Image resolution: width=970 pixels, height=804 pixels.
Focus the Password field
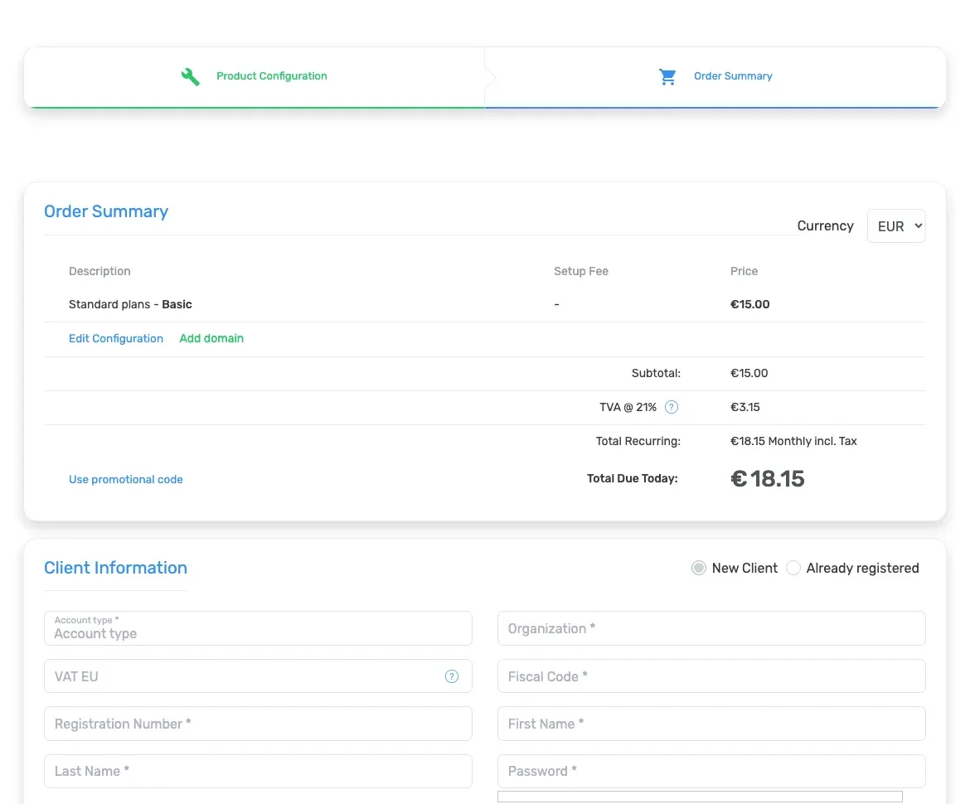[x=711, y=771]
